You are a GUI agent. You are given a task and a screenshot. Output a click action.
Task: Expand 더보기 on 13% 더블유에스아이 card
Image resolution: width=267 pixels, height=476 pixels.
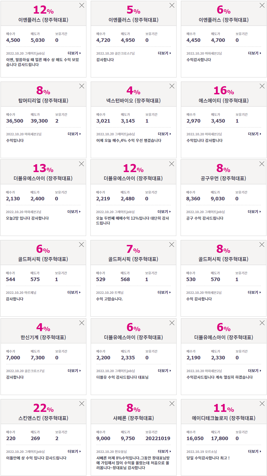tap(74, 212)
